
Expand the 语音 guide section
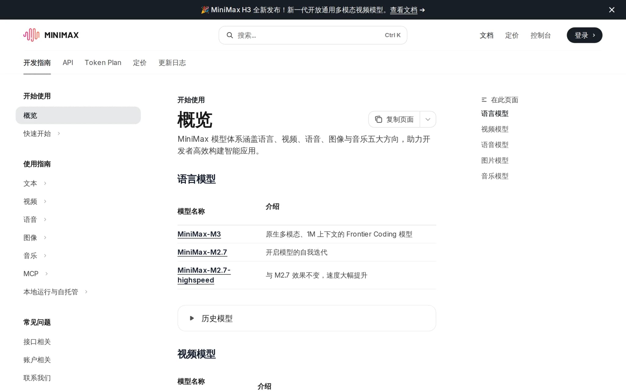[x=45, y=219]
